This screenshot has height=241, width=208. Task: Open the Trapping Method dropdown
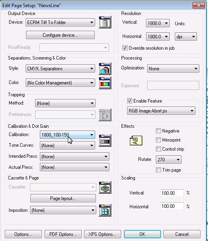point(65,103)
